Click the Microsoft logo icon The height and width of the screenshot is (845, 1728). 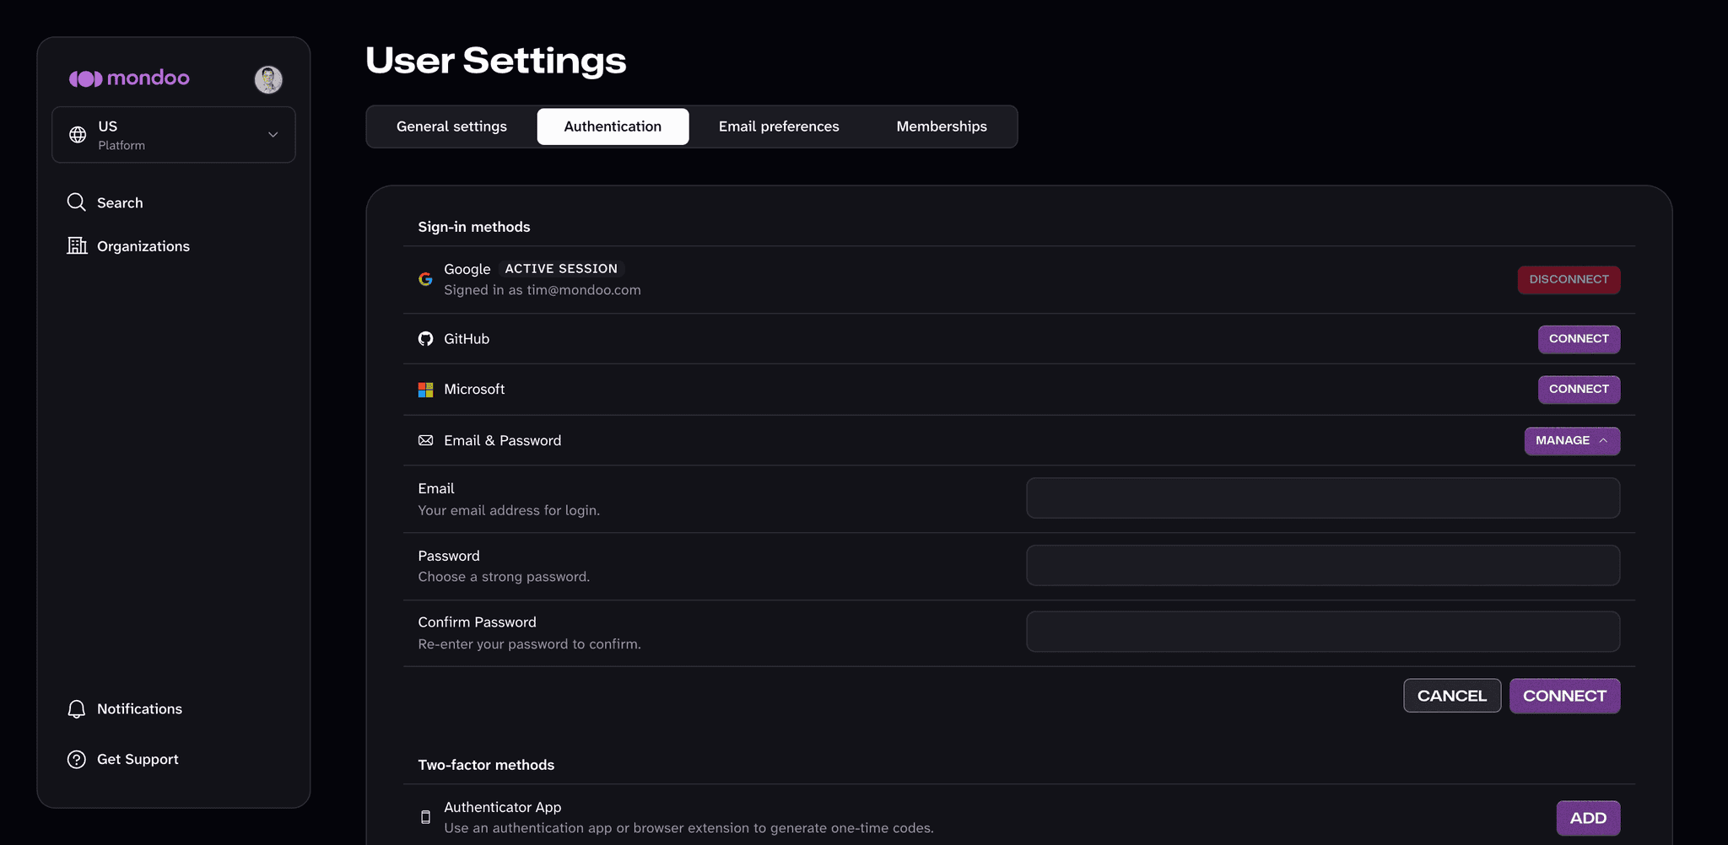click(425, 390)
